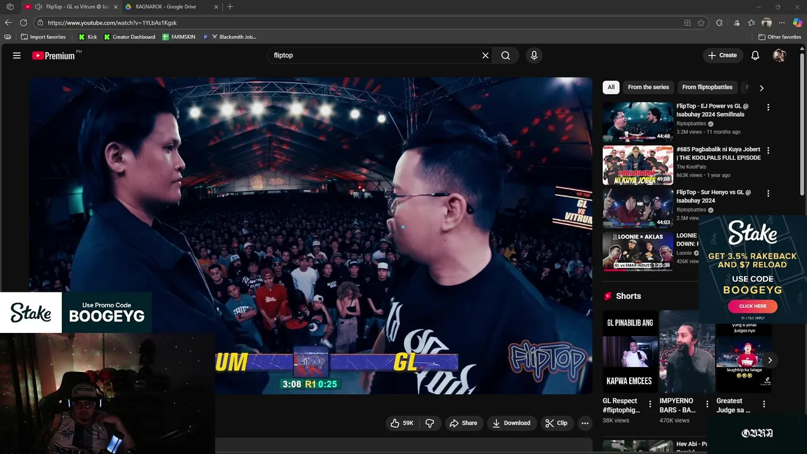Open apps available icon in address bar

(687, 23)
